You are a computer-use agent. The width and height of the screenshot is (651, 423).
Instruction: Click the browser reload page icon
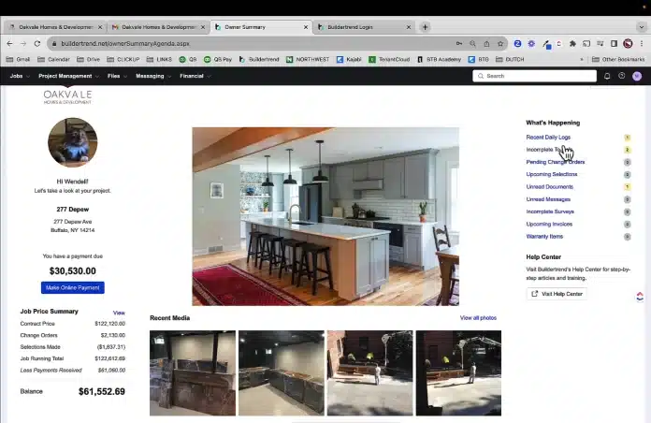pos(37,43)
